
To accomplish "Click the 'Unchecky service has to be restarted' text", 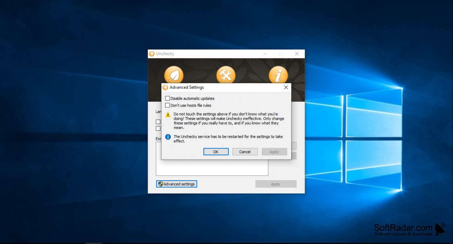I will coord(228,139).
